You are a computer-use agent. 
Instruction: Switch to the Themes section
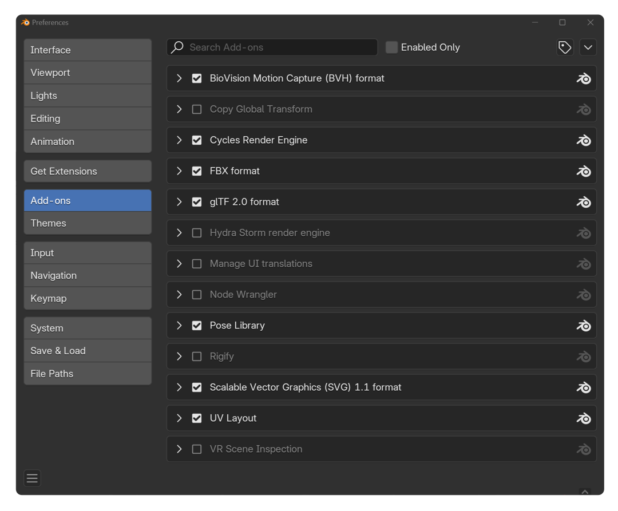[x=88, y=223]
